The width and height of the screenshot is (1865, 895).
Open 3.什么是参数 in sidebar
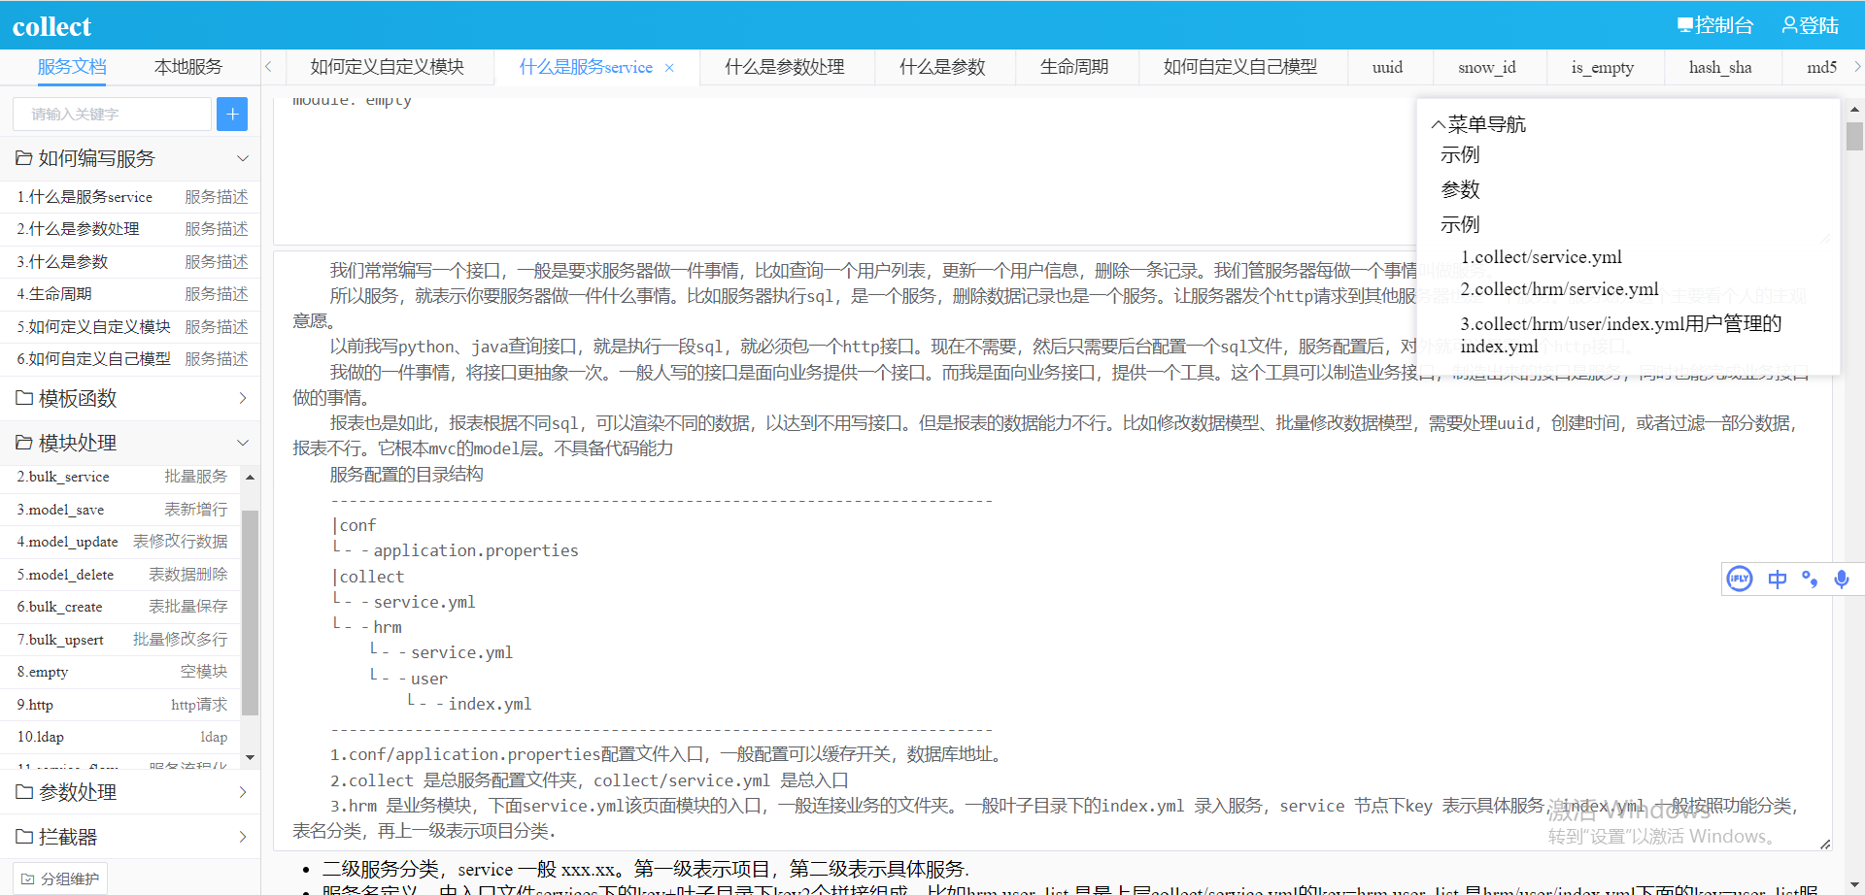130,262
